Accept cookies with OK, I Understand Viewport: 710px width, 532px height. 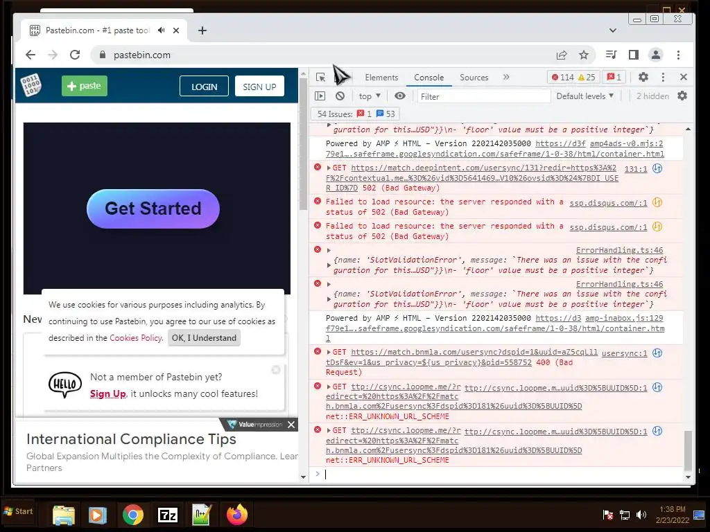pyautogui.click(x=204, y=338)
